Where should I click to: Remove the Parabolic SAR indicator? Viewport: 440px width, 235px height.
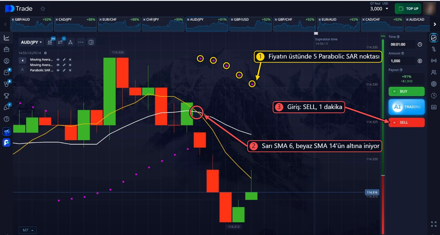(70, 70)
